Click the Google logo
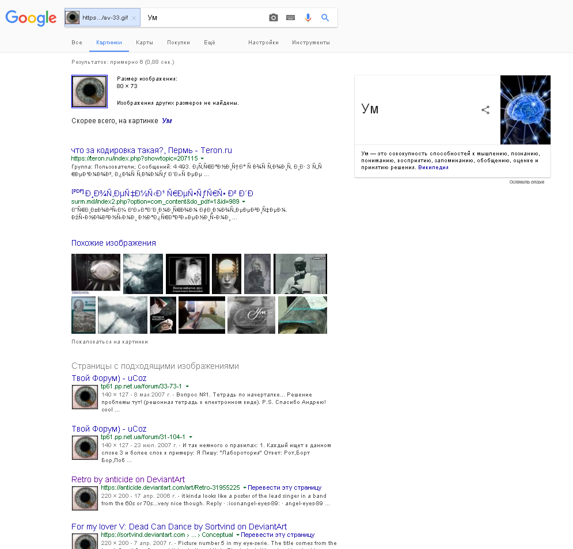 [31, 18]
